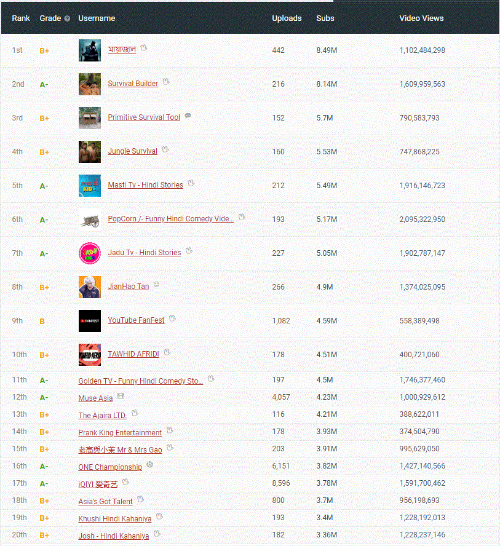The height and width of the screenshot is (546, 500).
Task: Sort by the Video Views column header
Action: click(421, 18)
